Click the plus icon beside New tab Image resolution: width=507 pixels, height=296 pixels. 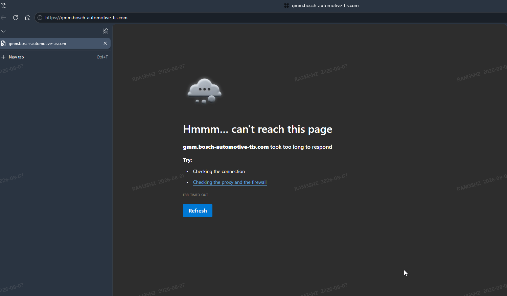tap(3, 57)
